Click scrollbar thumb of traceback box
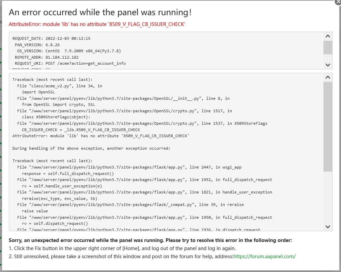This screenshot has width=341, height=272. click(328, 126)
